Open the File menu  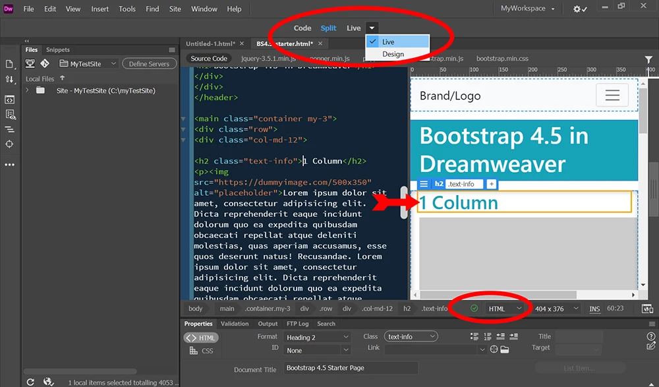click(x=28, y=9)
